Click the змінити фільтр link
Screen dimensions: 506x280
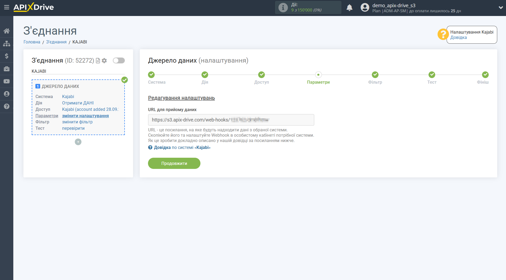77,122
